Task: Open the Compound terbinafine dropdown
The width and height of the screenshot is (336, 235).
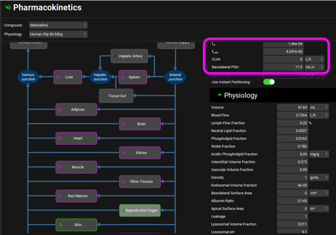Action: click(58, 25)
